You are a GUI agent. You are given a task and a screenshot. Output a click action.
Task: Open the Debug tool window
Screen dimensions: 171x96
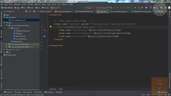pos(49,92)
